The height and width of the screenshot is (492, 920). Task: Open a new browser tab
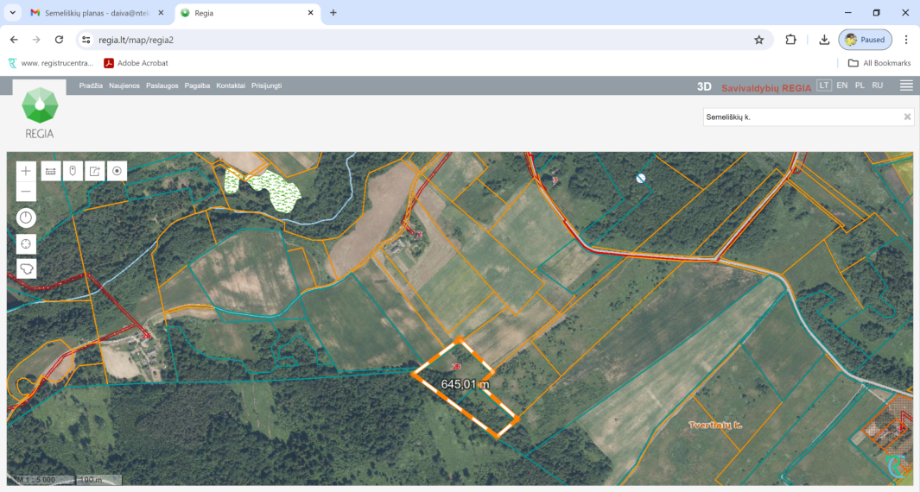pos(333,13)
